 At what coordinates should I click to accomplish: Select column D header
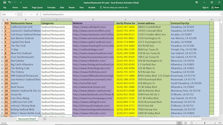point(93,20)
